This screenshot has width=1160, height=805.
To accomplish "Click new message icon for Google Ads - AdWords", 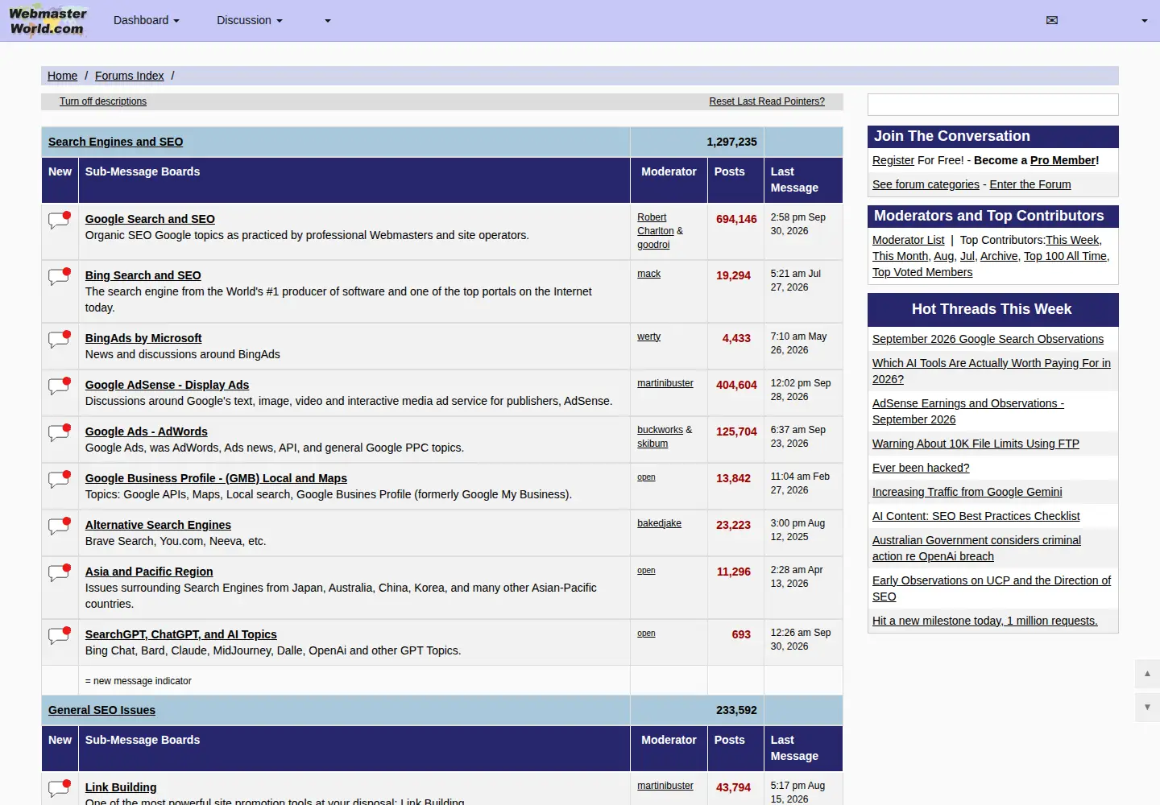I will pos(60,432).
